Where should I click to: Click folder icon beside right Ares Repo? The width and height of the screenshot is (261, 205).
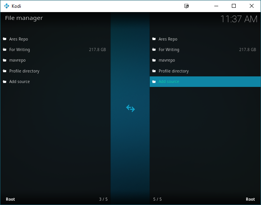154,39
